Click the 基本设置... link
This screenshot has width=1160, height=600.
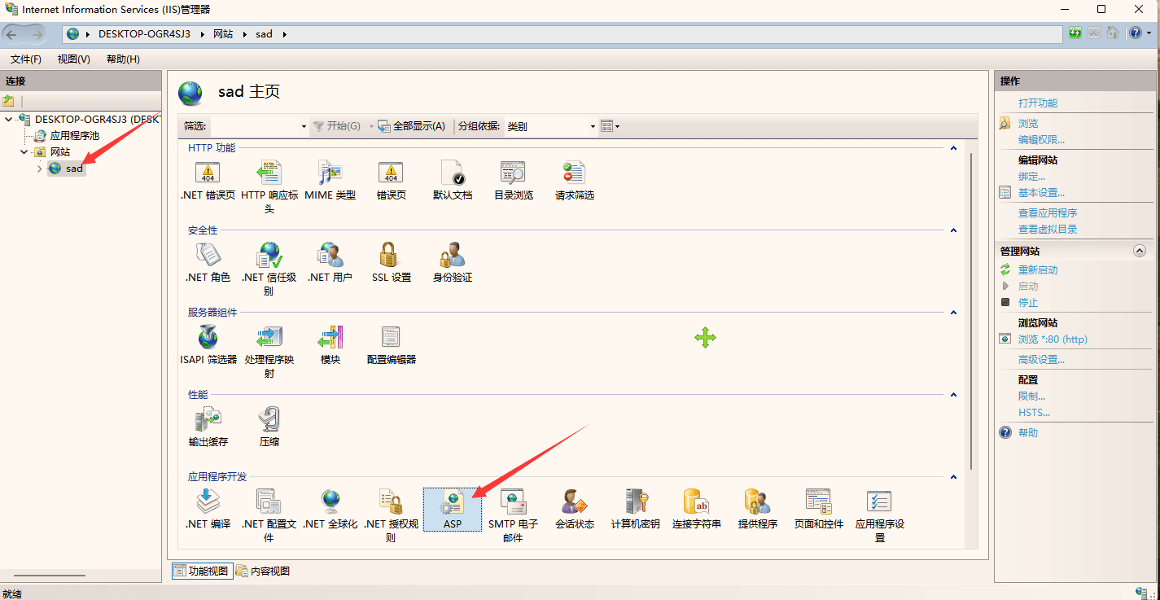pos(1041,192)
